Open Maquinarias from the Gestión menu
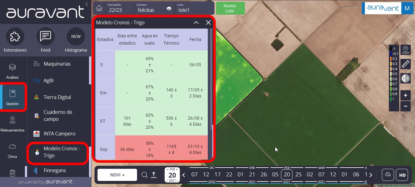The image size is (415, 187). [x=57, y=64]
